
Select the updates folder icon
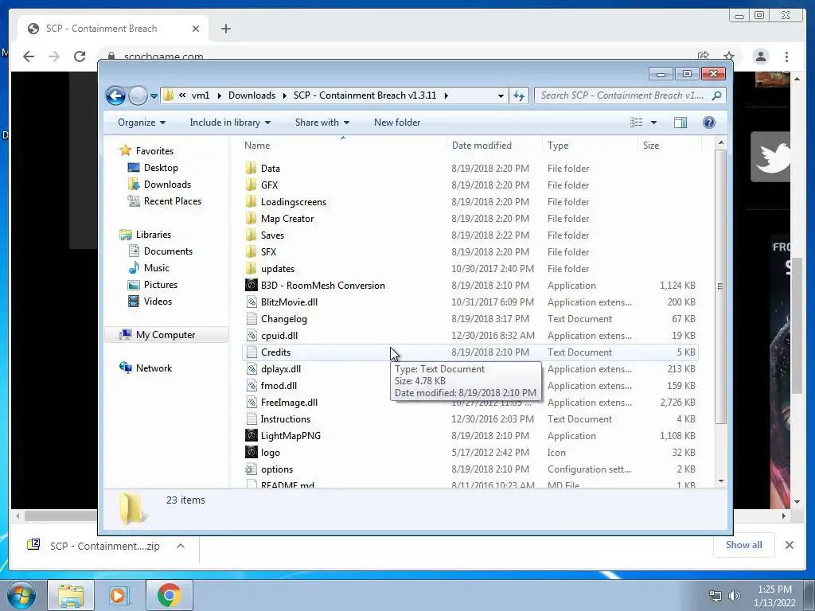[251, 269]
